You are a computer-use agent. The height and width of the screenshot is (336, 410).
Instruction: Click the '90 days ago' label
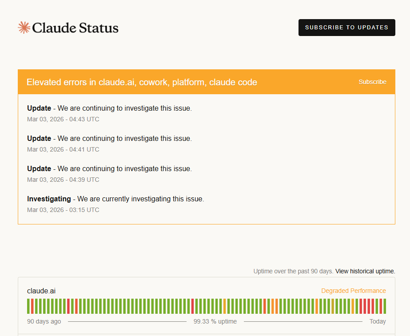(44, 321)
